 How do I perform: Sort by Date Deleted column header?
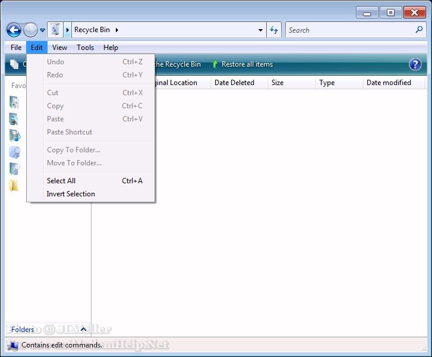[239, 83]
